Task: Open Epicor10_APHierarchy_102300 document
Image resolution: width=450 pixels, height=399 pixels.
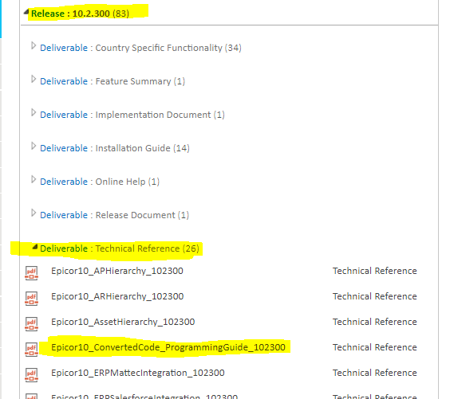Action: tap(117, 271)
